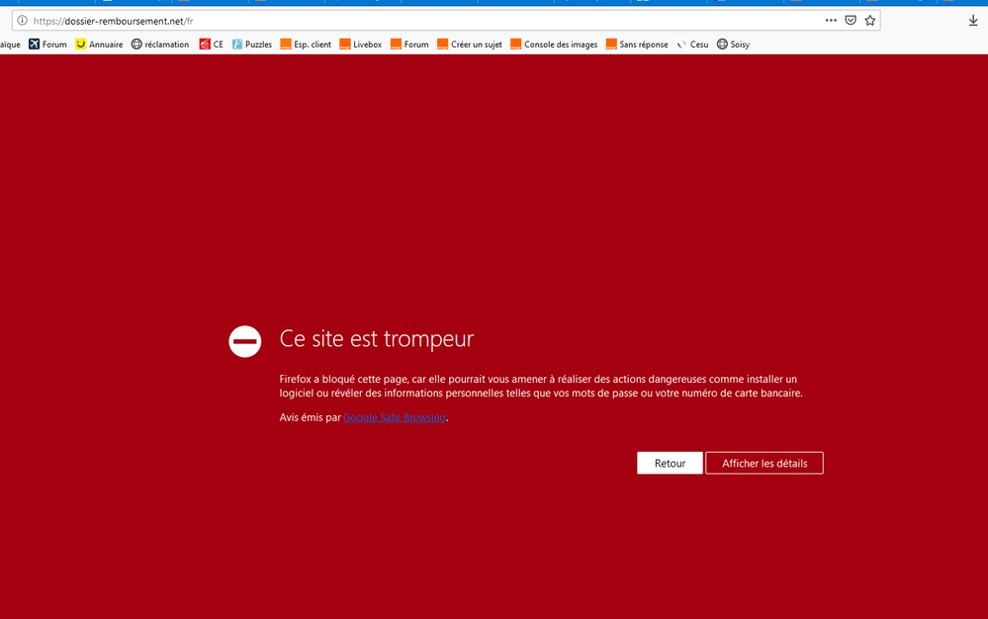Screen dimensions: 988x619
Task: Open the Console des images bookmark
Action: coord(554,44)
